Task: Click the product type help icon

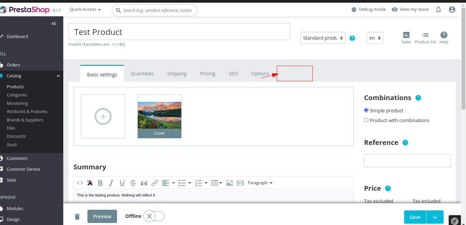Action: (x=352, y=38)
